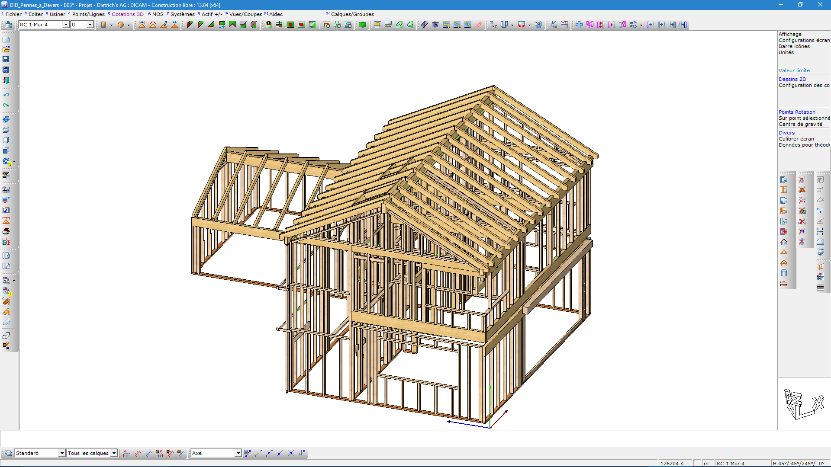Viewport: 831px width, 467px height.
Task: Click 'Calibrer écran' in right panel
Action: tap(796, 139)
